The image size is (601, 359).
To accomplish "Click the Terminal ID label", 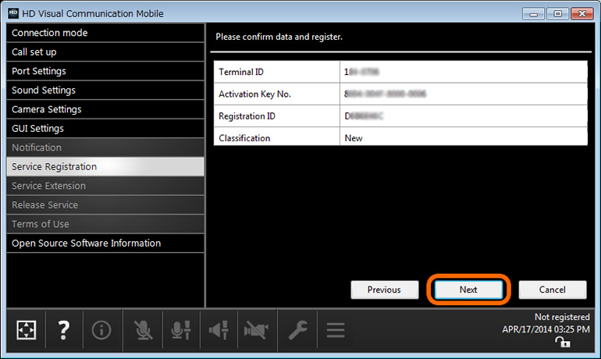I will [x=241, y=72].
